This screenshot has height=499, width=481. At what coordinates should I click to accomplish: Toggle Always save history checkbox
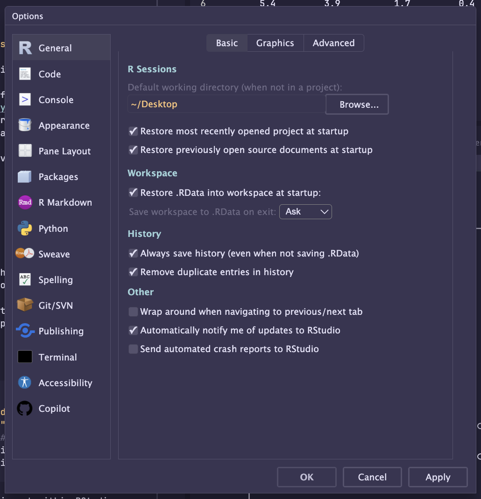[x=133, y=253]
